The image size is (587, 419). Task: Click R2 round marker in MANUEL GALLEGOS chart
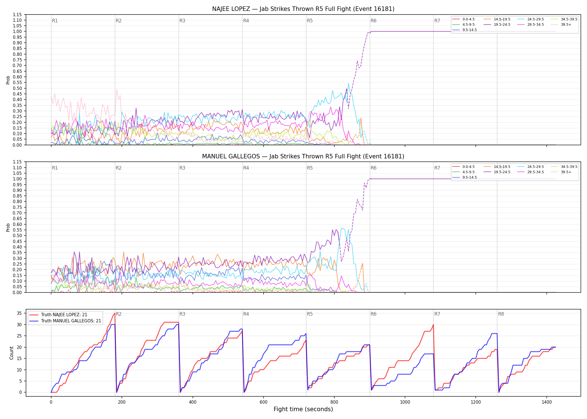(x=119, y=168)
